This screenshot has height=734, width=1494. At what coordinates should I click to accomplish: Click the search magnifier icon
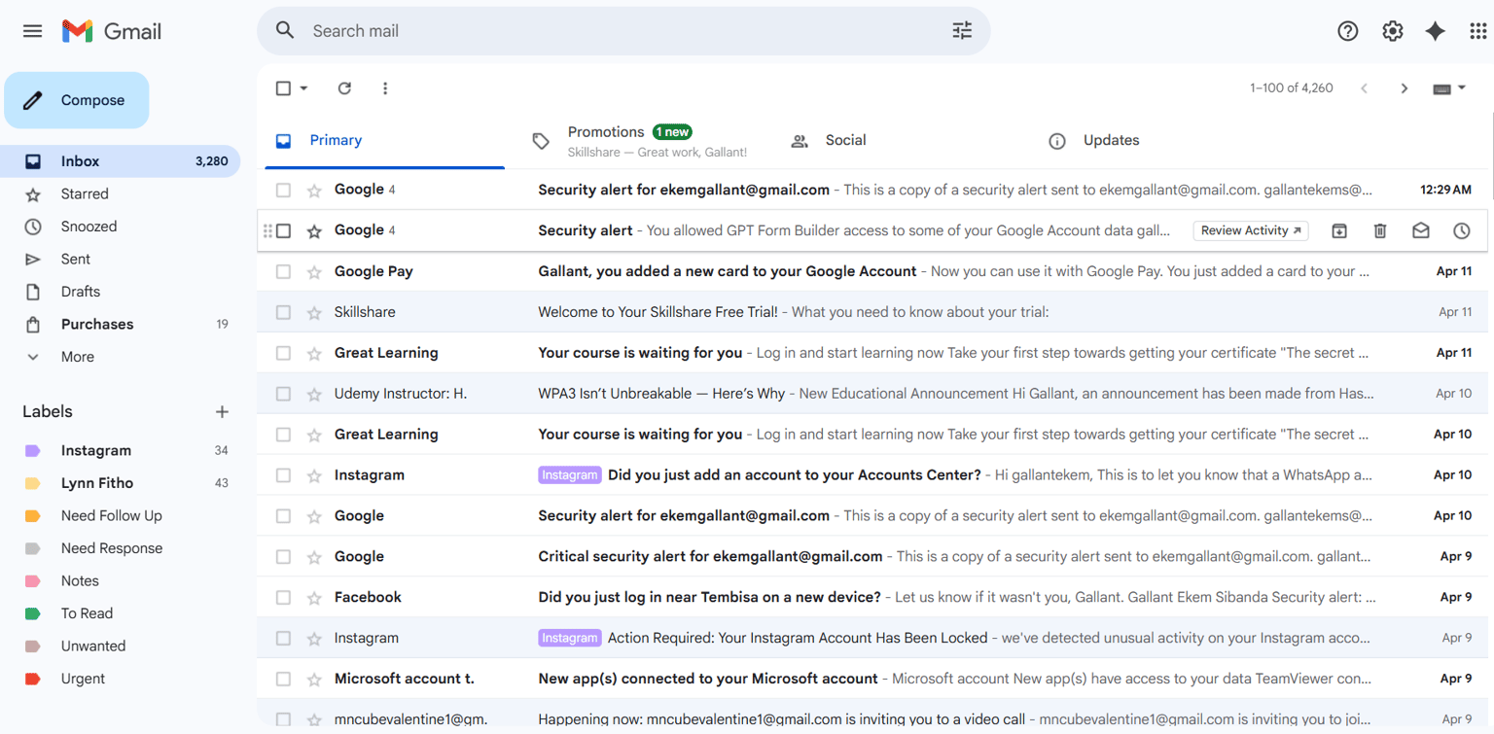285,31
